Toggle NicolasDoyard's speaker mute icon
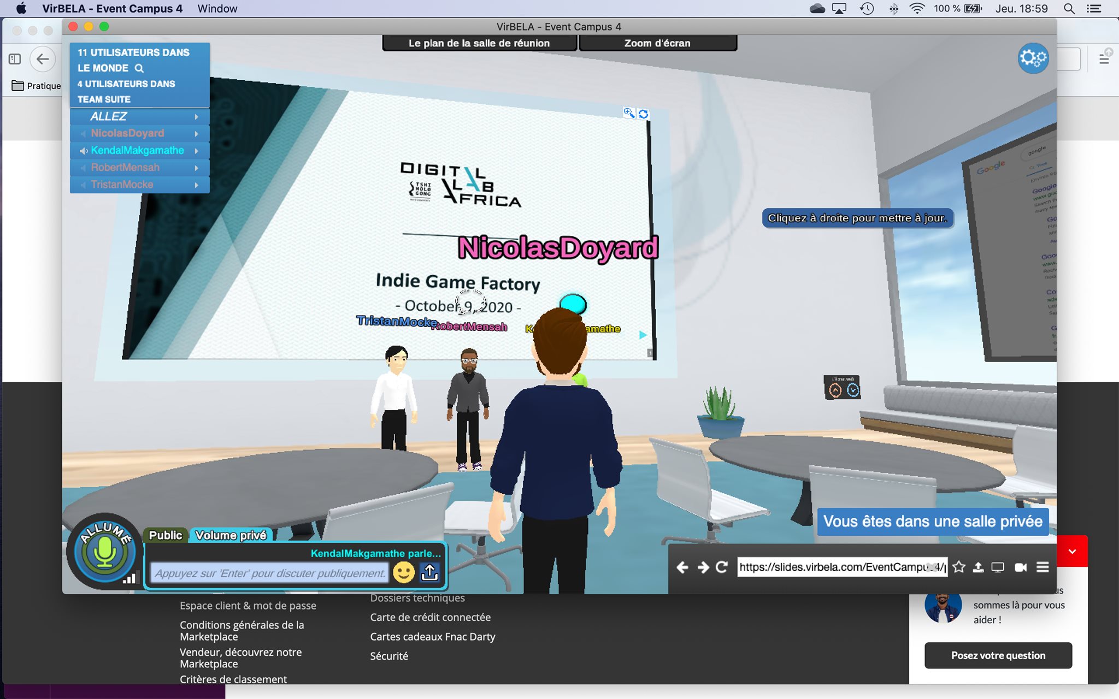1119x699 pixels. point(83,134)
